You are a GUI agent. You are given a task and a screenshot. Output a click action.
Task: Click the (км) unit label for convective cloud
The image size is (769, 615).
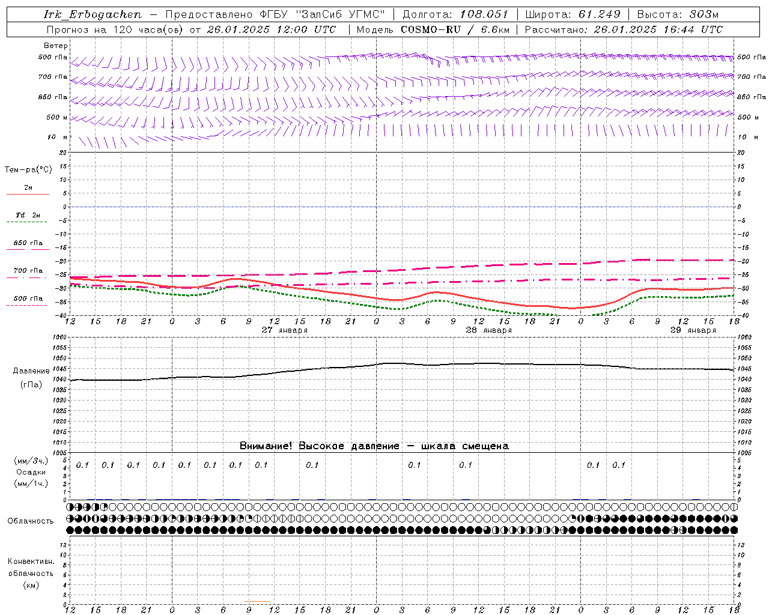pos(31,585)
